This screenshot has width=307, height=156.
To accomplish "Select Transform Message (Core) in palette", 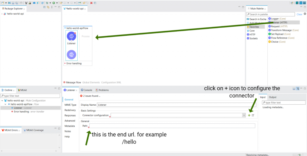I will 284,30.
